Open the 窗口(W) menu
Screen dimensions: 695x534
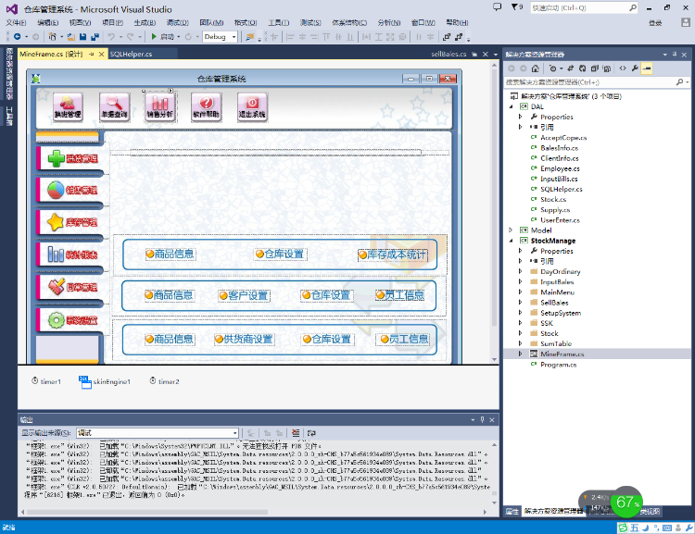(423, 22)
